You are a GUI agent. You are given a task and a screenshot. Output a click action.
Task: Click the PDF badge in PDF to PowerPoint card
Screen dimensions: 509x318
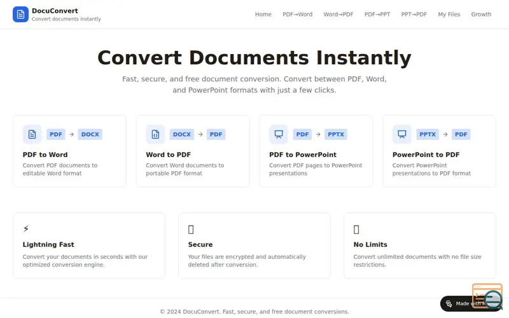(302, 134)
